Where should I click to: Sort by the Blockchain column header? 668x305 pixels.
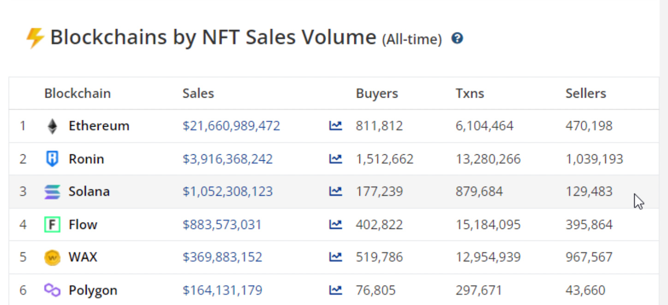click(78, 94)
